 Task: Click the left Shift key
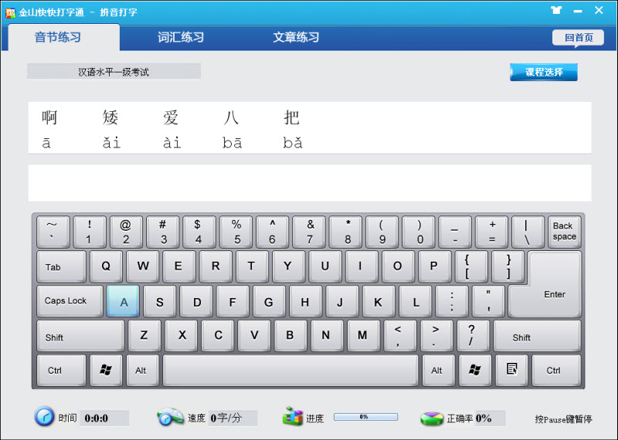(x=80, y=336)
